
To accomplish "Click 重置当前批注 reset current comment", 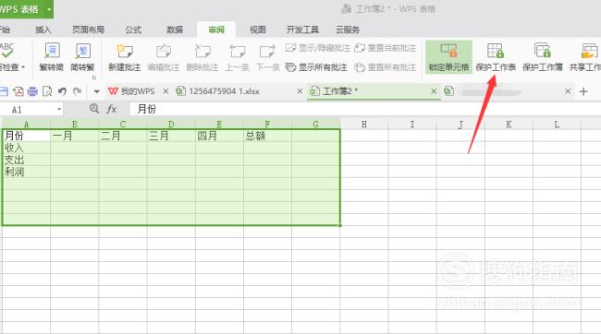I will pos(386,48).
